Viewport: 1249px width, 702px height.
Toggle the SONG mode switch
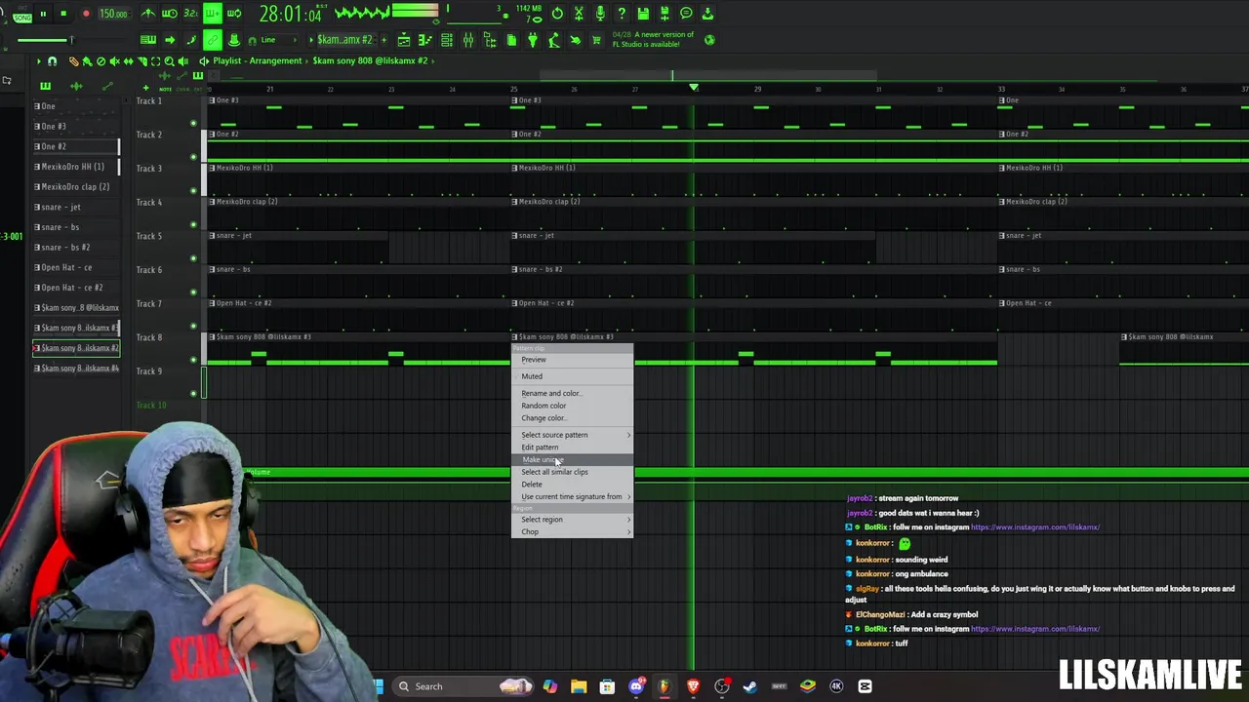(x=21, y=17)
